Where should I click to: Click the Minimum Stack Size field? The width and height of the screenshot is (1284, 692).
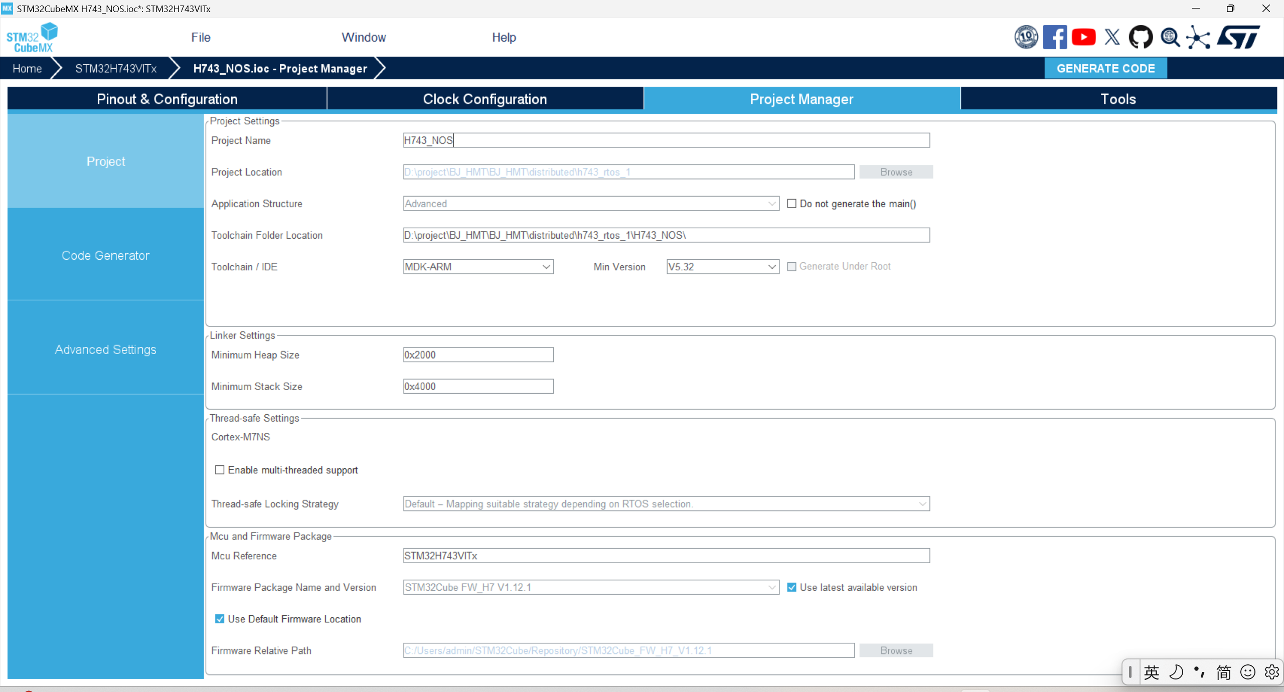(478, 387)
